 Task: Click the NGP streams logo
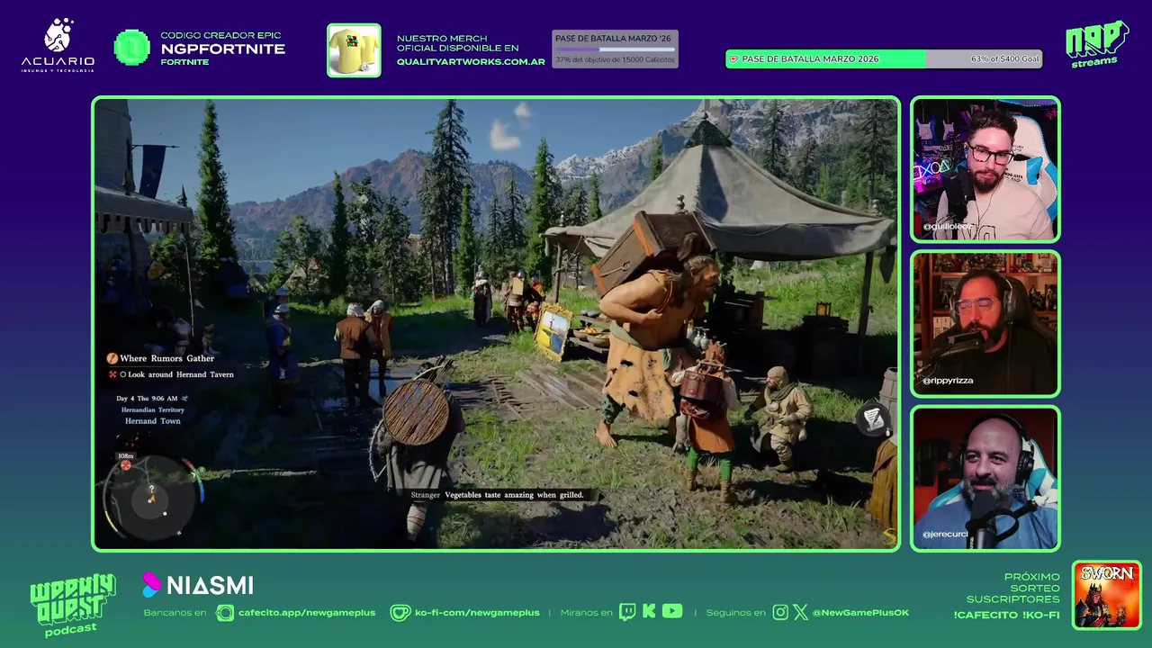(1096, 44)
